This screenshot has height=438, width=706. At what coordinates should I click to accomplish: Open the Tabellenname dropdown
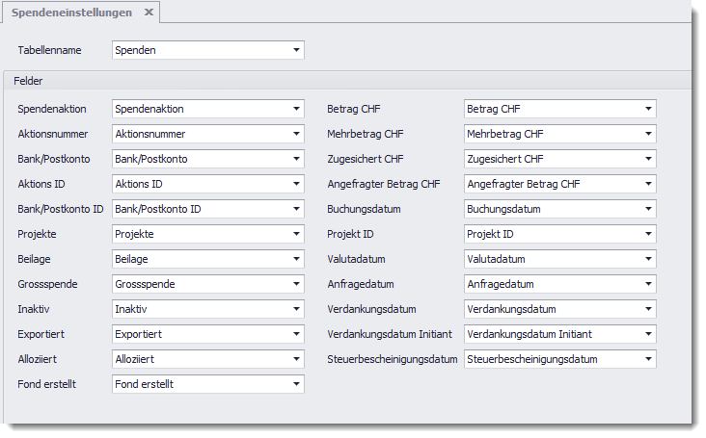tap(295, 50)
